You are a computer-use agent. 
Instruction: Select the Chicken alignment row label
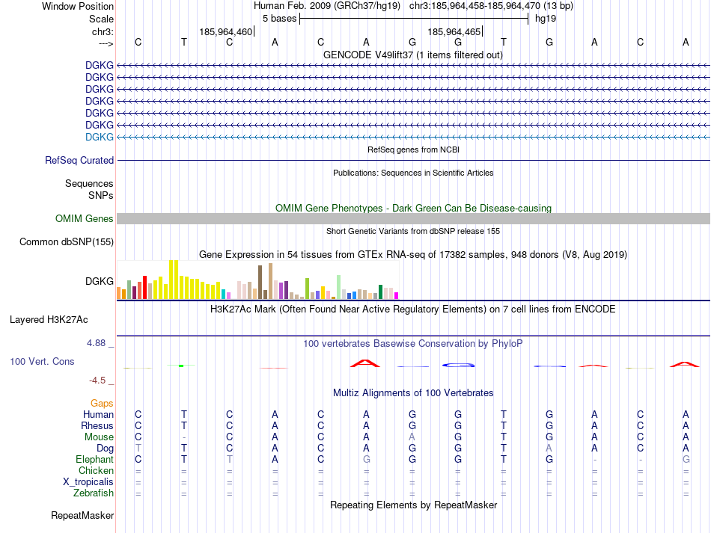pos(96,470)
